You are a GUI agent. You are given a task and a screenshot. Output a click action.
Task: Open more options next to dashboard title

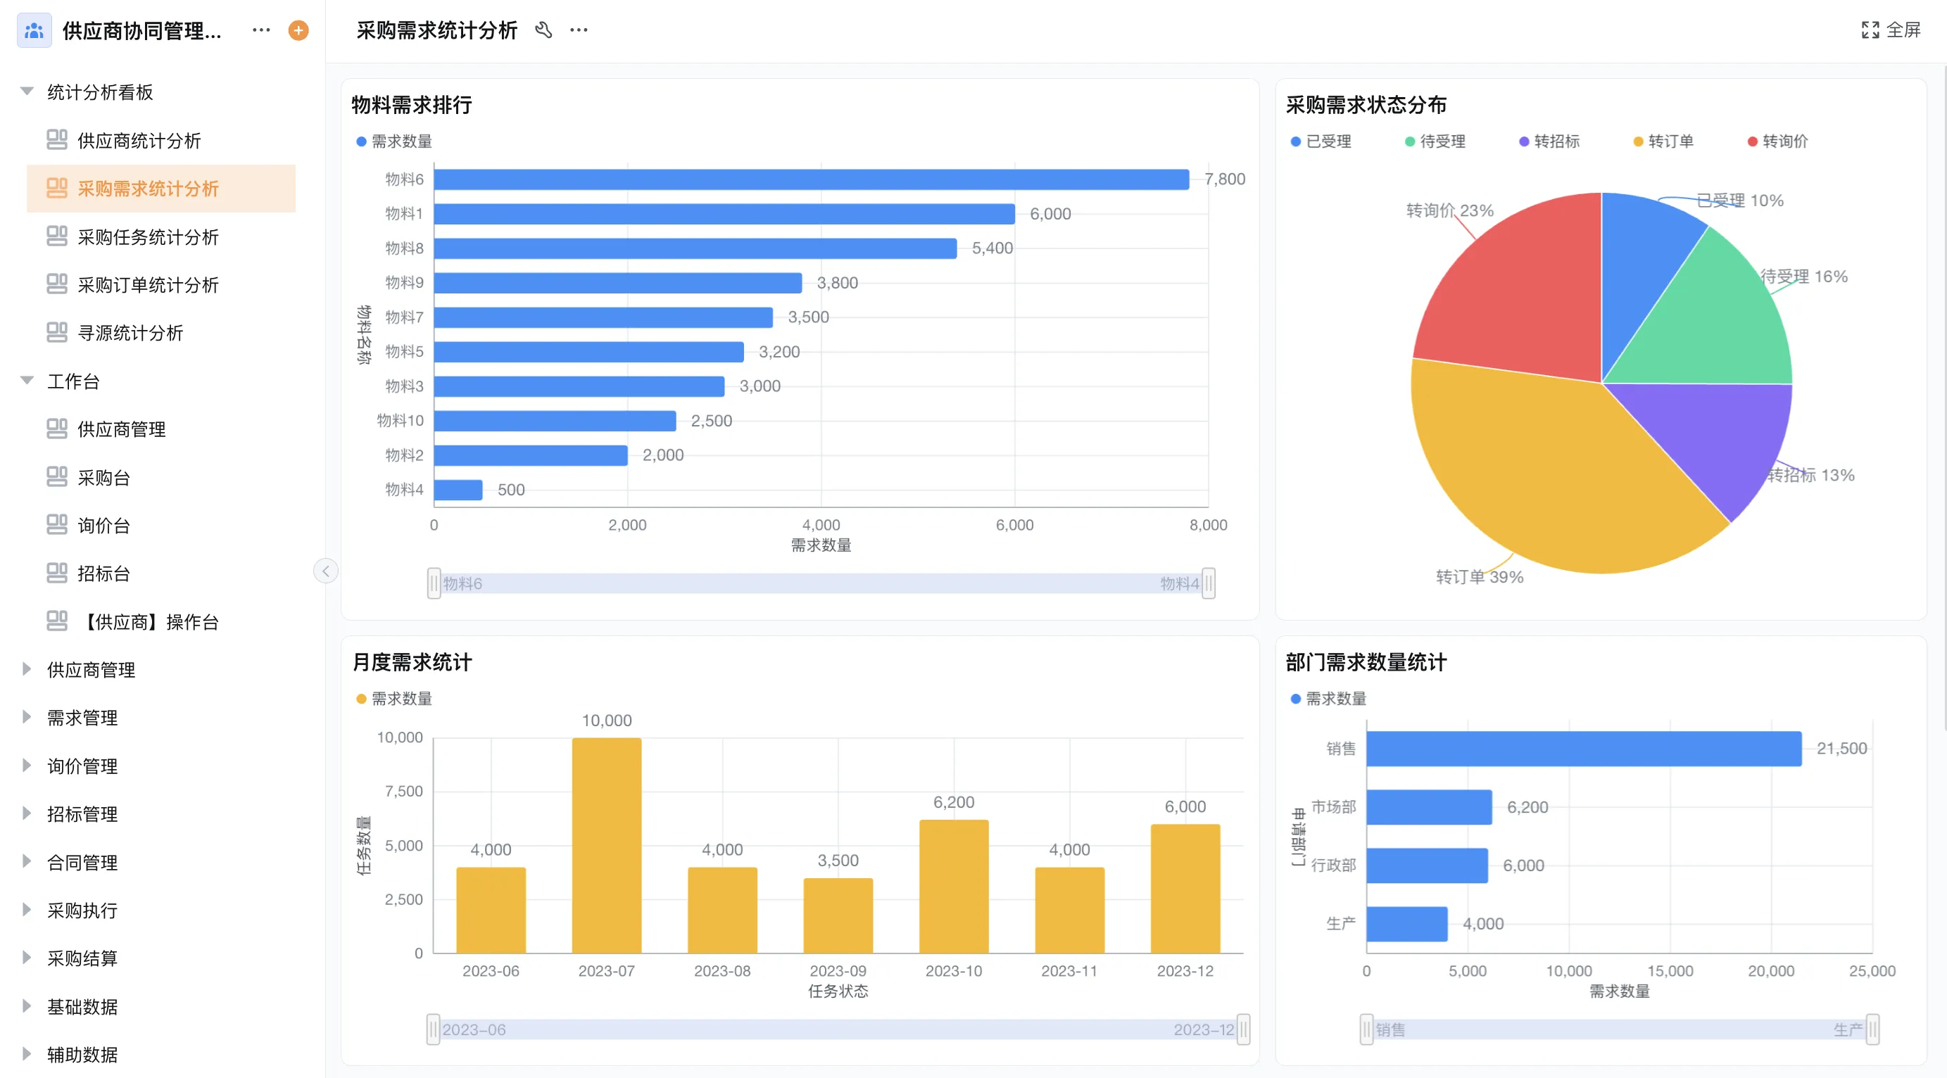[579, 30]
